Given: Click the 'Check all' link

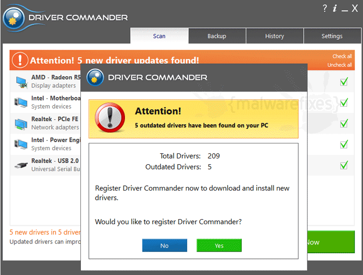Looking at the screenshot, I should pyautogui.click(x=342, y=56).
